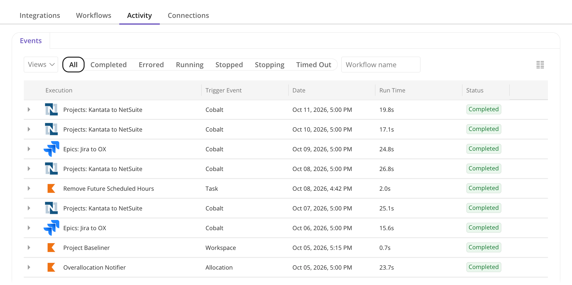Expand the Oct 10 Projects: Kantata to NetSuite row
This screenshot has width=572, height=285.
click(x=29, y=129)
